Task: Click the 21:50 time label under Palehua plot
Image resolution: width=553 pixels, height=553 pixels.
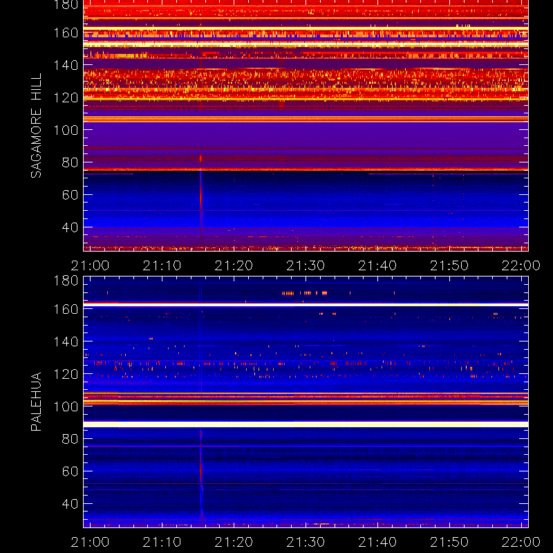Action: click(449, 542)
